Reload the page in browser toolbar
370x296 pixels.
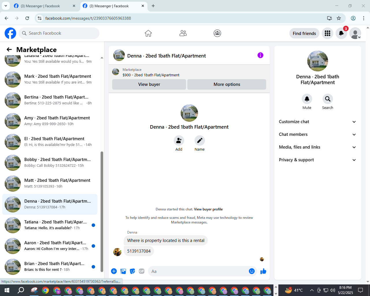pyautogui.click(x=27, y=18)
